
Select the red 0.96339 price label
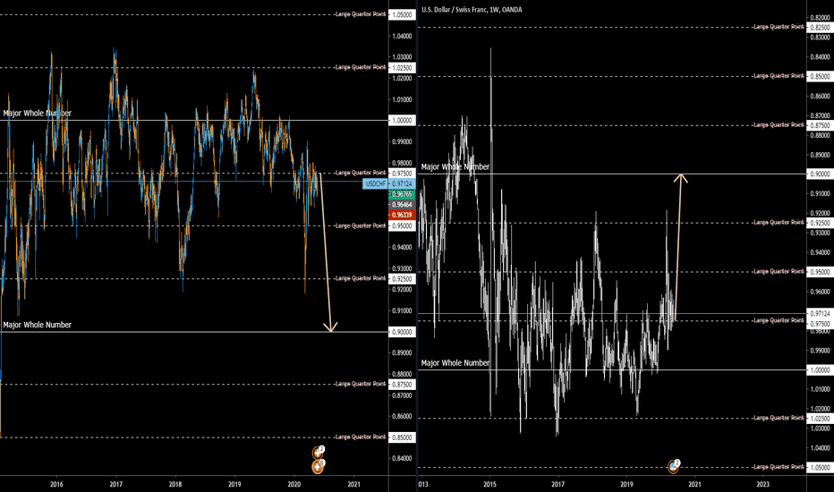coord(402,215)
